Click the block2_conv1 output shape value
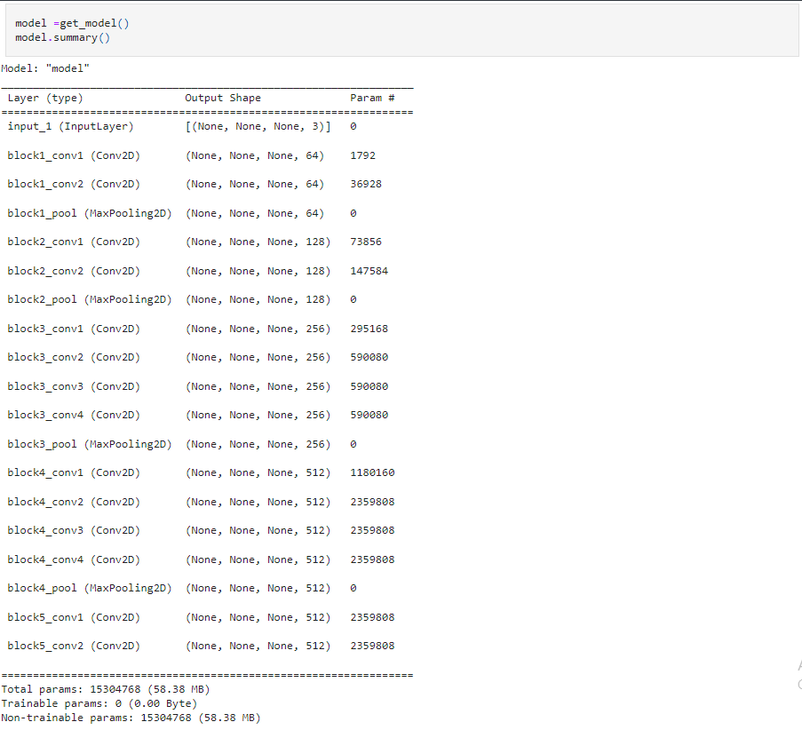The width and height of the screenshot is (802, 730). 258,242
